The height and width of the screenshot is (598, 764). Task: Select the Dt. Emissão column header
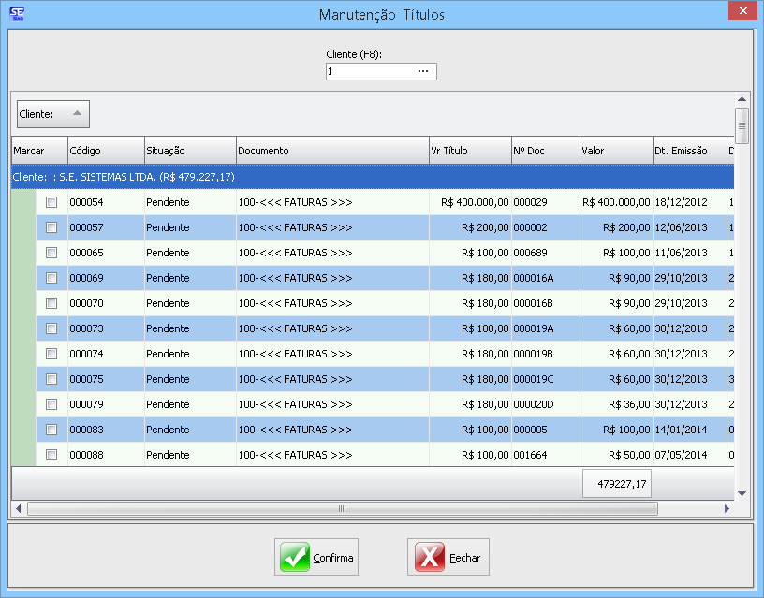coord(689,151)
